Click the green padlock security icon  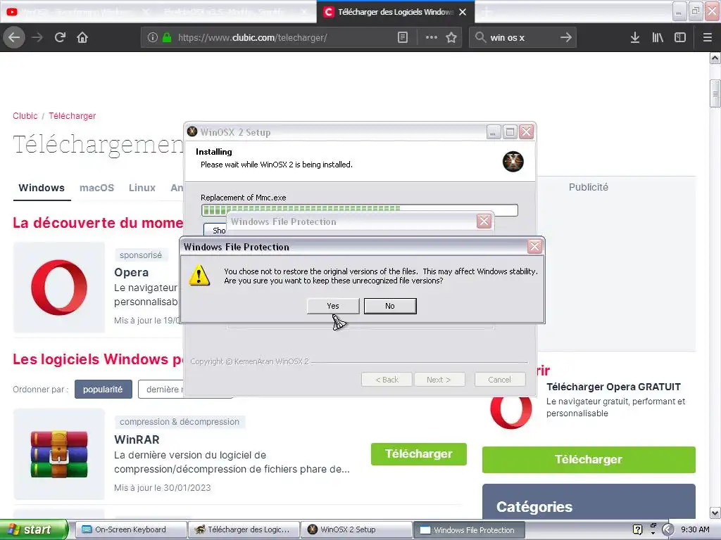[167, 38]
